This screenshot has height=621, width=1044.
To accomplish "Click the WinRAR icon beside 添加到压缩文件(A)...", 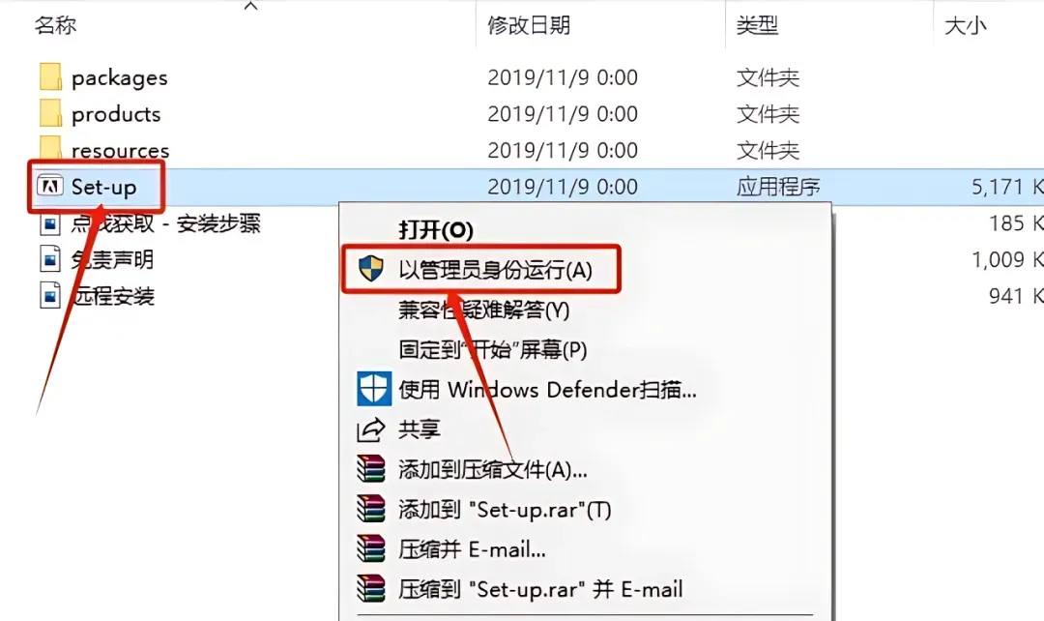I will (x=371, y=469).
